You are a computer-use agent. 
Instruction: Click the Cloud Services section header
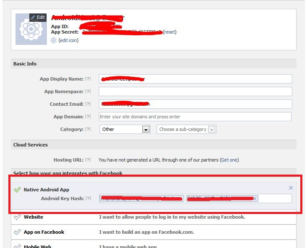(154, 145)
